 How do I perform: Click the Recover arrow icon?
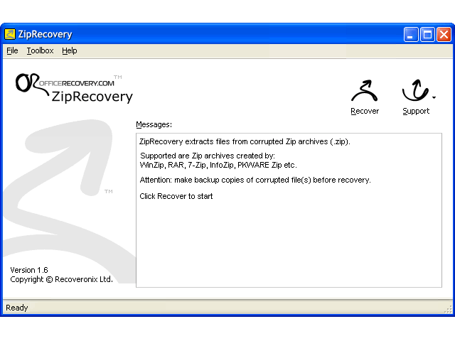click(x=365, y=90)
